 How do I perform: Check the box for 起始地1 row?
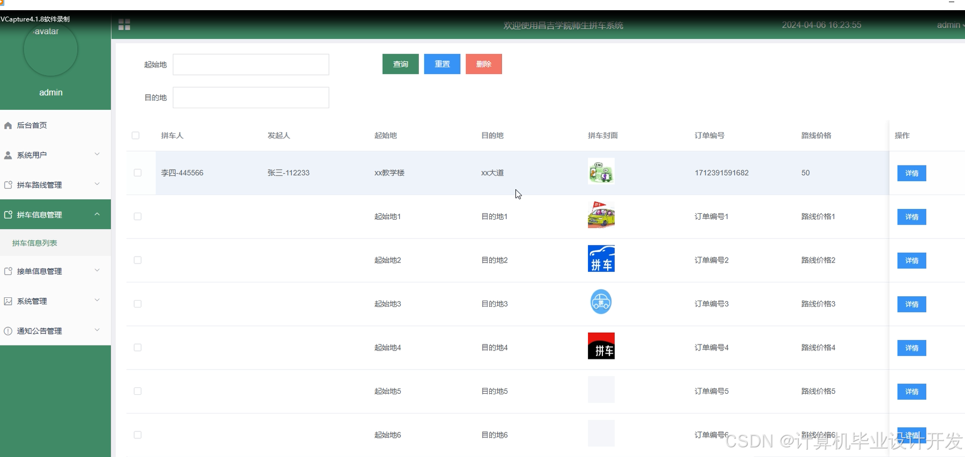(138, 216)
